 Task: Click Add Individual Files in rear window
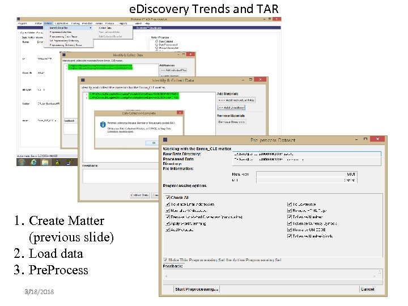(x=173, y=70)
